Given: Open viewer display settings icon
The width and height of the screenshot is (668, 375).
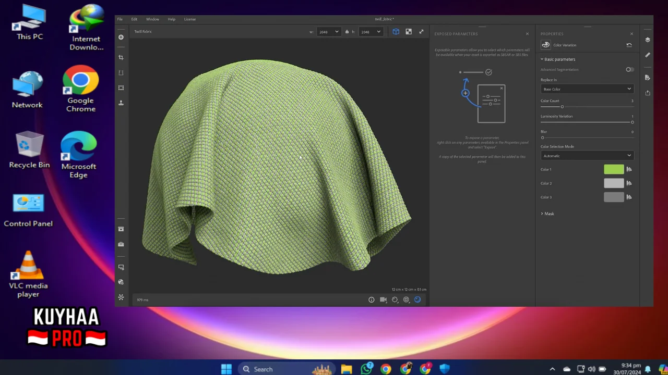Looking at the screenshot, I should (x=121, y=267).
